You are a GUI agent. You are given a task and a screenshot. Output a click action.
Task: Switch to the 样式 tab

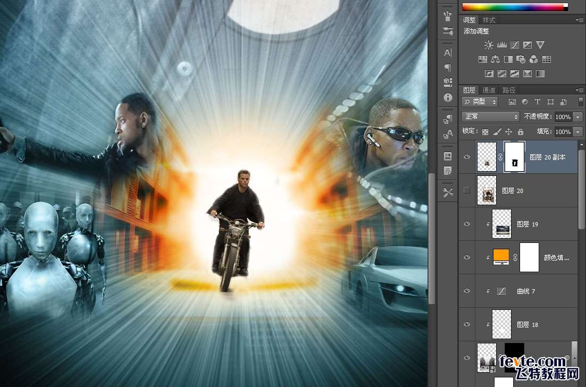(x=489, y=20)
